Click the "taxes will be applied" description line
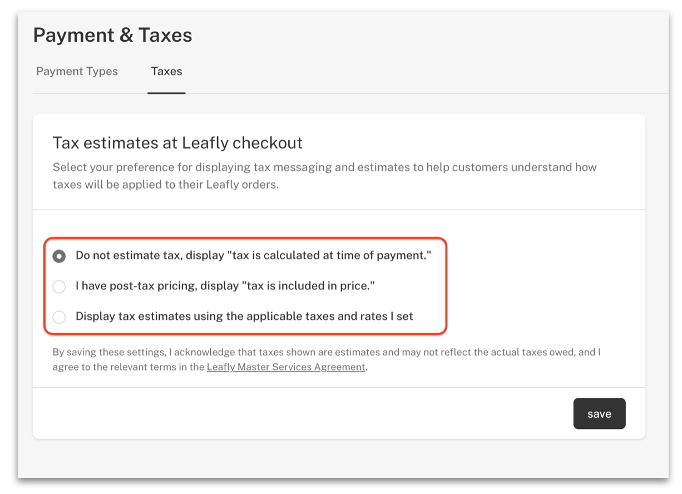 point(165,184)
